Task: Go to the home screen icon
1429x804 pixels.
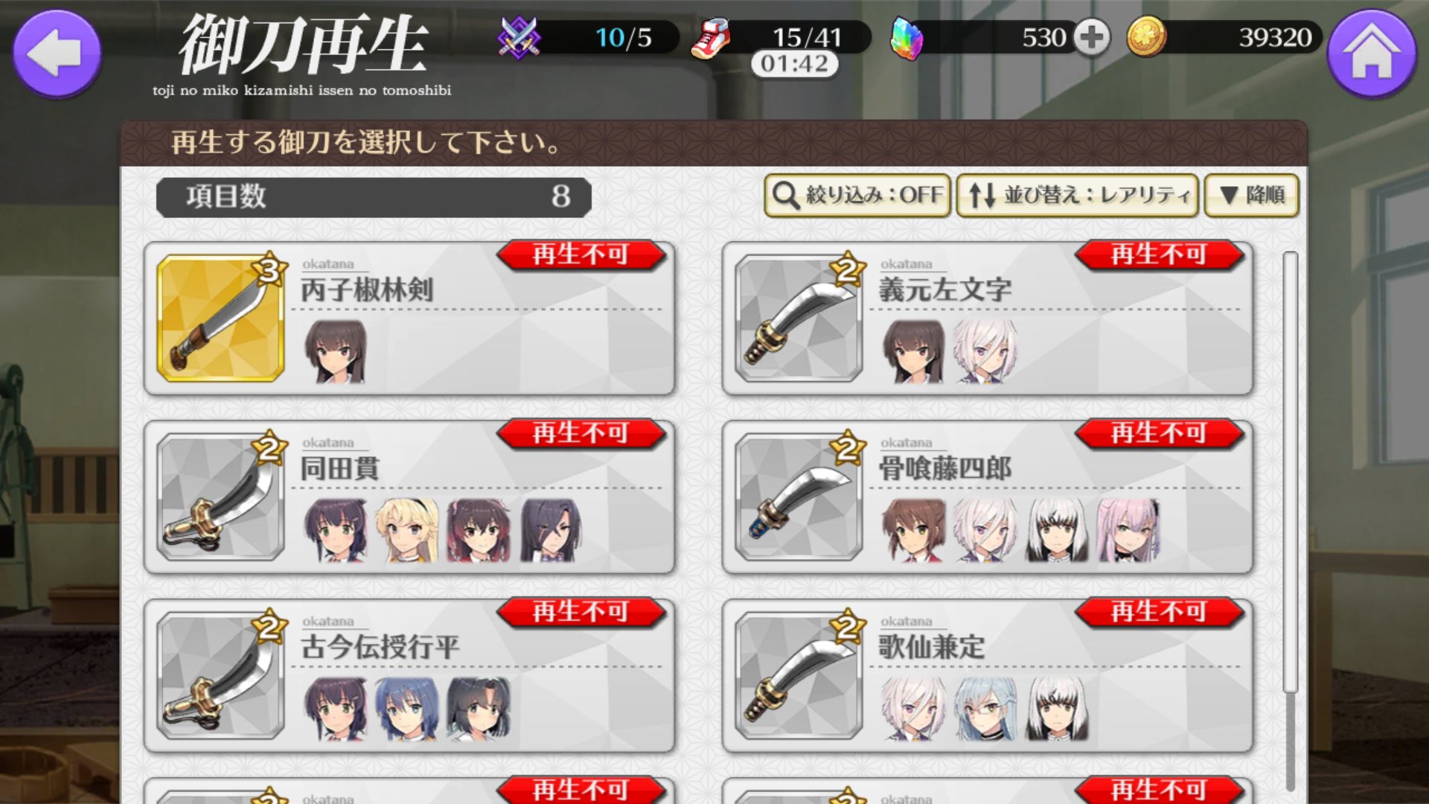Action: 1372,54
